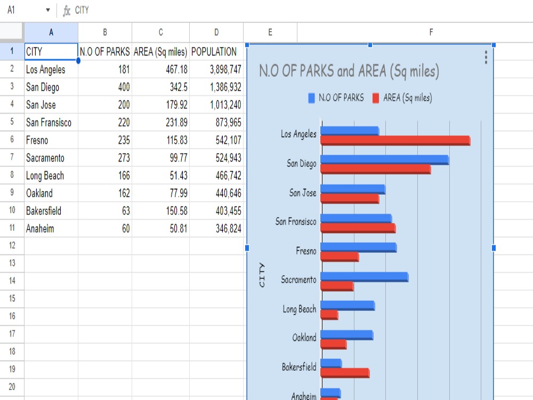Click Sacramento blue parks bar
The image size is (533, 400).
tap(365, 277)
